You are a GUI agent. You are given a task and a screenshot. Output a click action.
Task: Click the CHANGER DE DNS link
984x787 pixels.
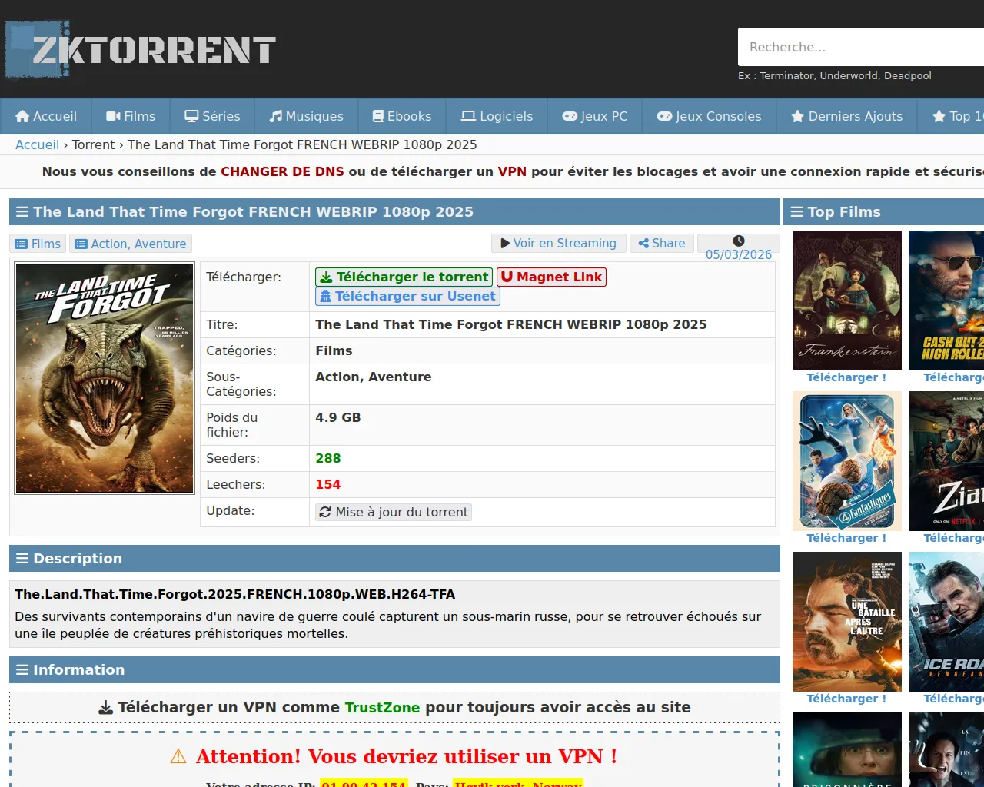point(282,171)
